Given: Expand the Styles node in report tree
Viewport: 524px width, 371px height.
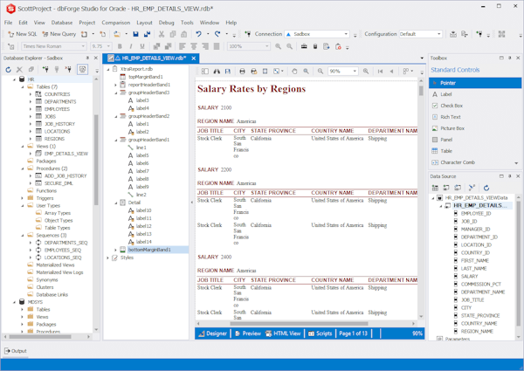Looking at the screenshot, I should (107, 258).
